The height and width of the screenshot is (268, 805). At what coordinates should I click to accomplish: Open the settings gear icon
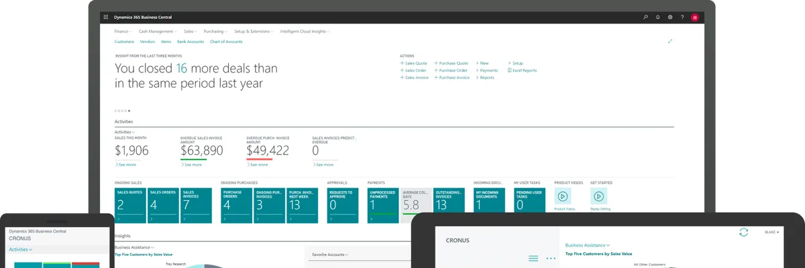669,17
